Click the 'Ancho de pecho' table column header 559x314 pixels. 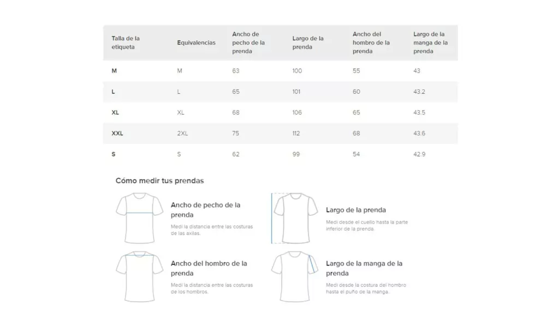[248, 43]
